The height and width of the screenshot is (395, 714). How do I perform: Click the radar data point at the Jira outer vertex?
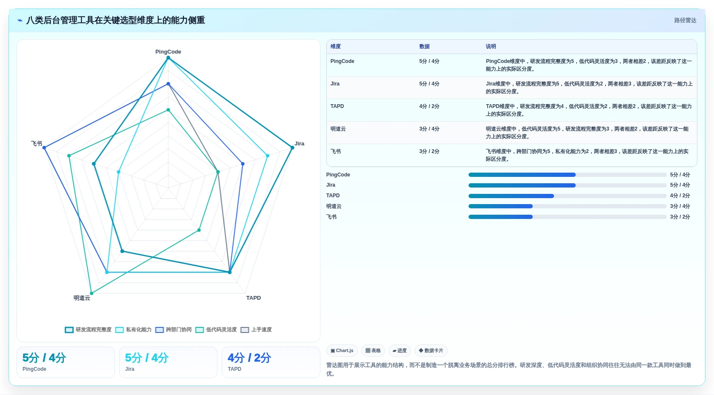[292, 148]
